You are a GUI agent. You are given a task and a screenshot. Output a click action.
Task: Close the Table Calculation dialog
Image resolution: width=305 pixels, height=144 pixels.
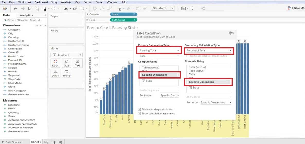coord(233,33)
